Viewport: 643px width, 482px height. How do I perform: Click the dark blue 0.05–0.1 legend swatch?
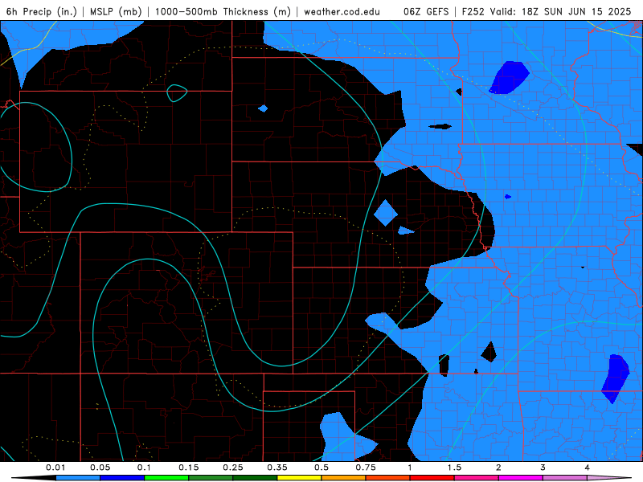(x=122, y=478)
